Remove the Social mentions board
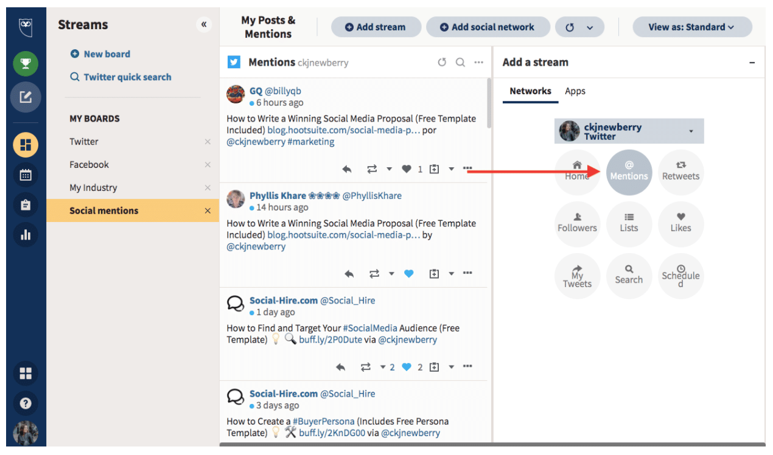 (x=208, y=211)
